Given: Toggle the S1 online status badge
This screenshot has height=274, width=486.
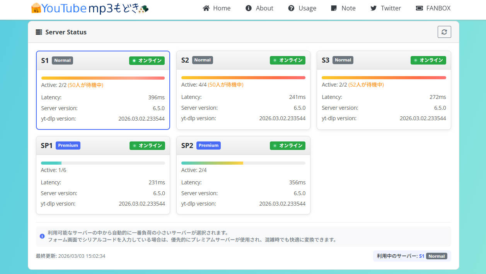Looking at the screenshot, I should click(147, 61).
